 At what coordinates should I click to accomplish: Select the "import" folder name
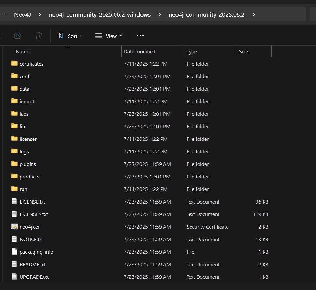point(27,102)
